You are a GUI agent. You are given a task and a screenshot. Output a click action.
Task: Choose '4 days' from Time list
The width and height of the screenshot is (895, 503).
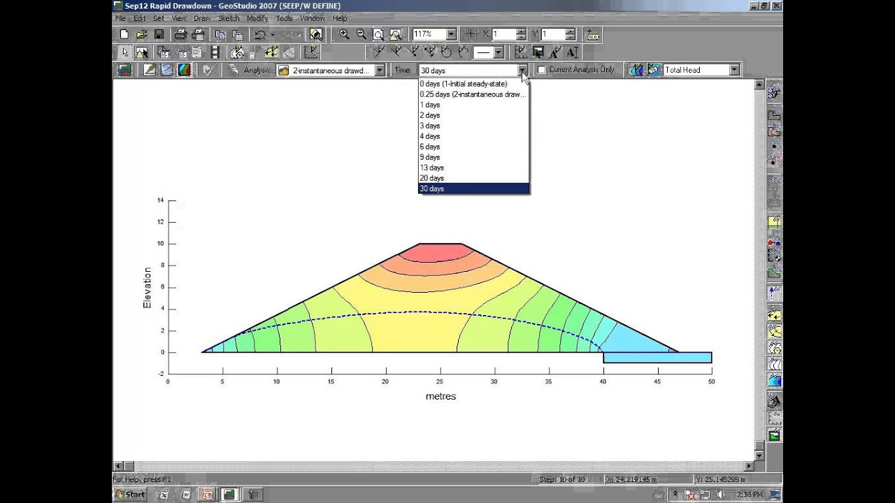point(473,136)
